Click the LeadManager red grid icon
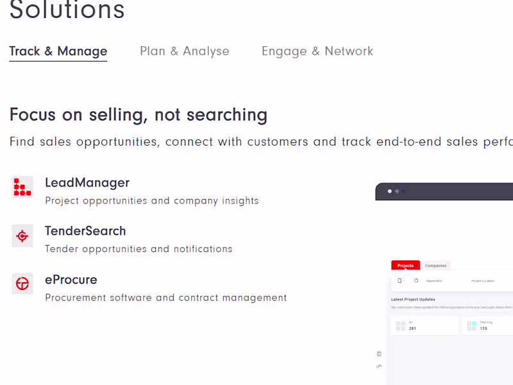Image resolution: width=513 pixels, height=385 pixels. (x=22, y=187)
